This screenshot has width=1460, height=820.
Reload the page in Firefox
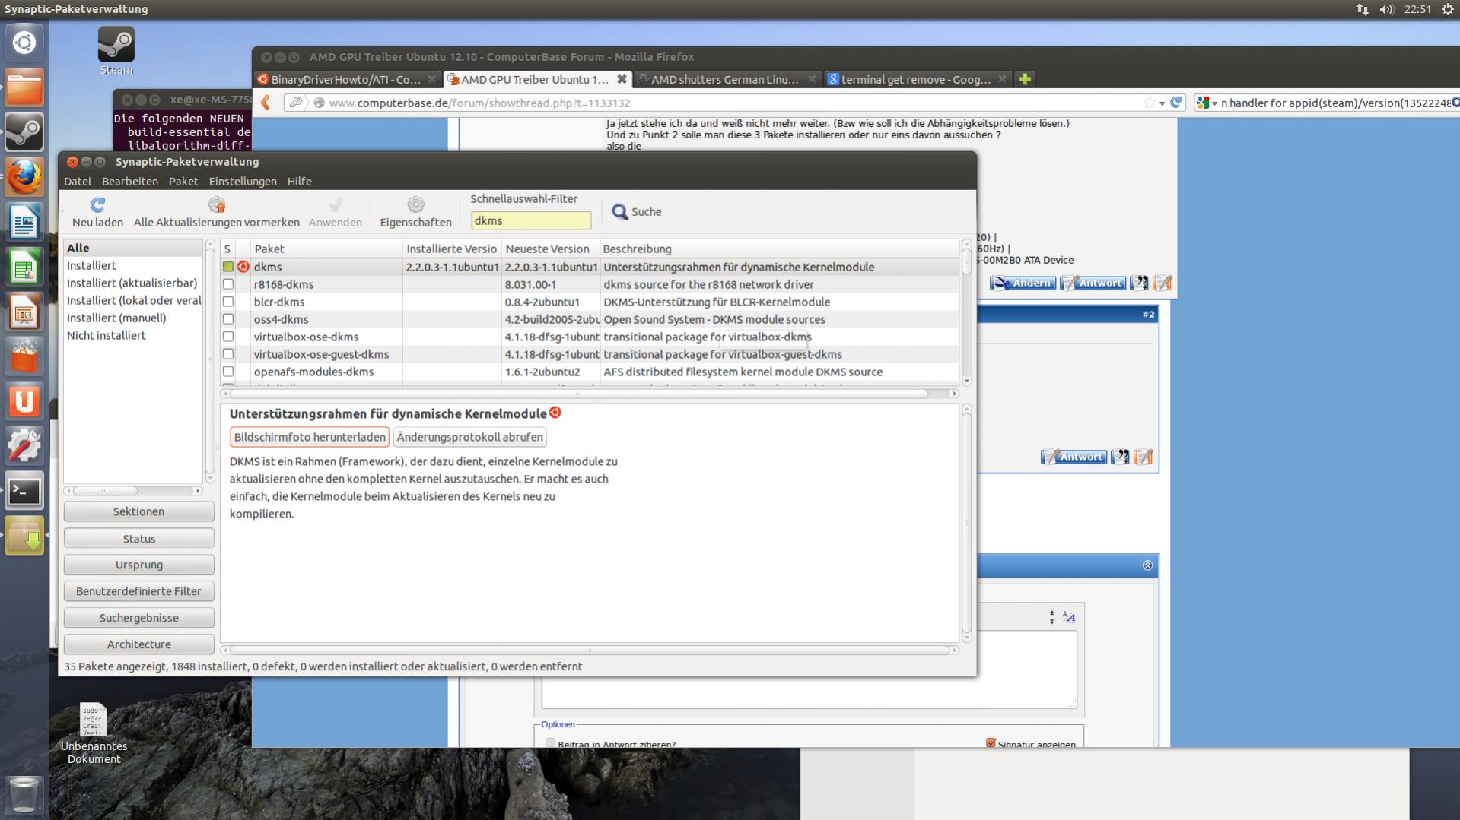(x=1175, y=103)
